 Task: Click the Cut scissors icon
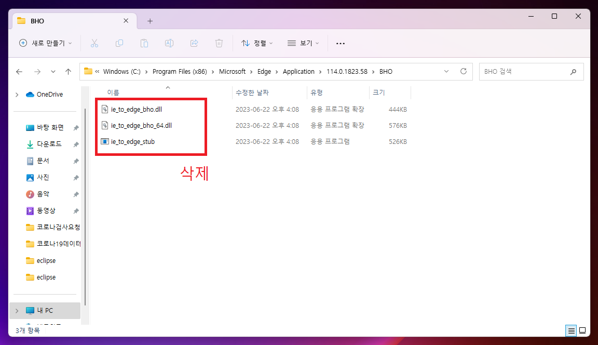click(x=94, y=43)
